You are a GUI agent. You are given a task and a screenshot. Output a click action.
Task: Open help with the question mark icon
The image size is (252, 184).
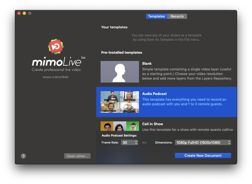(x=23, y=156)
